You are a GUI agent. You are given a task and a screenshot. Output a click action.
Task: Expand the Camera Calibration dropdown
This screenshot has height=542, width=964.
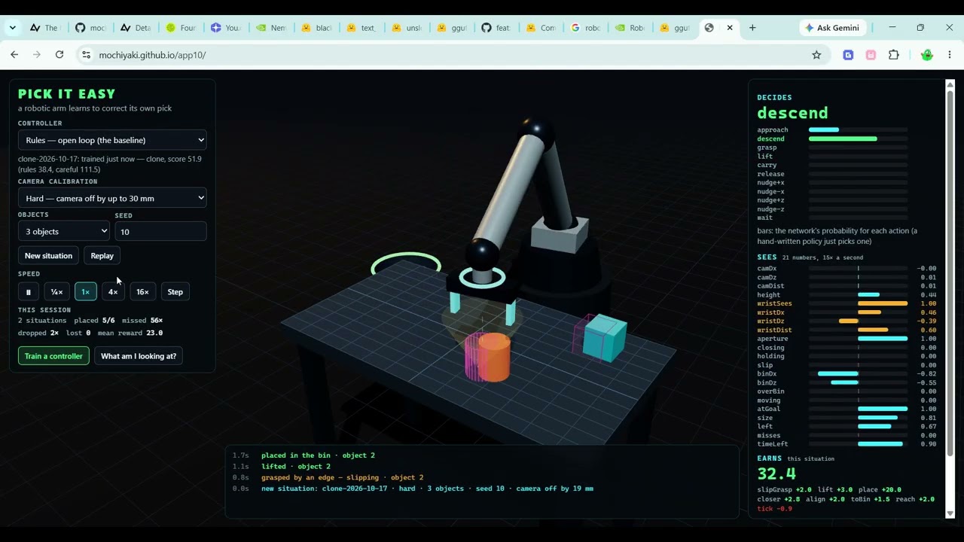tap(112, 198)
